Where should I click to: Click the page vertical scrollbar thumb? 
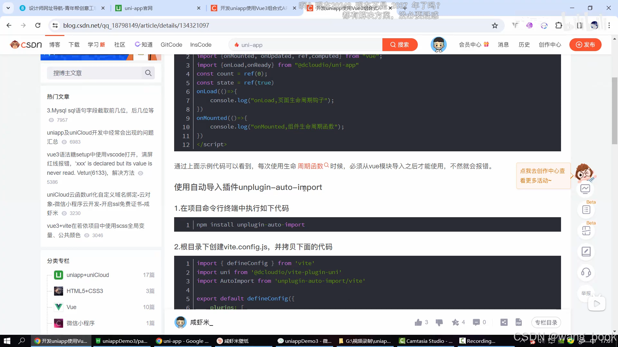point(614,111)
